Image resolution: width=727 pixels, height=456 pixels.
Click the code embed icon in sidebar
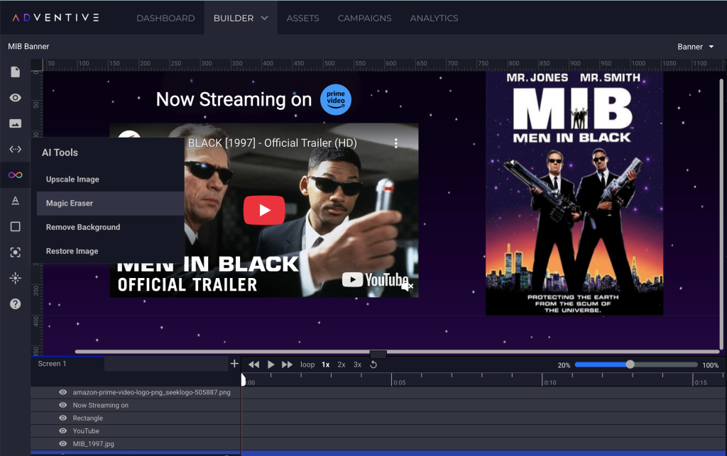[x=16, y=149]
